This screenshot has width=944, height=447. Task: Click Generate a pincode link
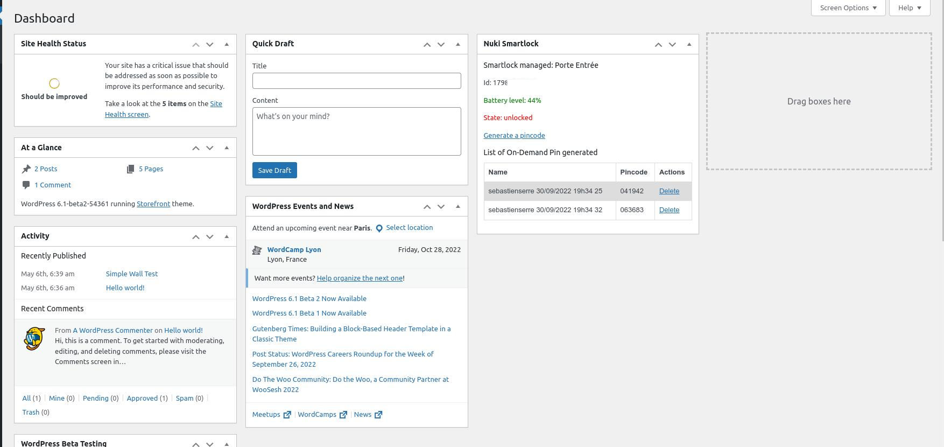(x=514, y=136)
